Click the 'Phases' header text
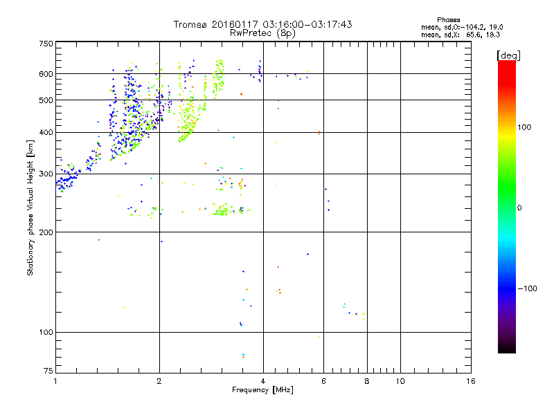 (x=448, y=20)
